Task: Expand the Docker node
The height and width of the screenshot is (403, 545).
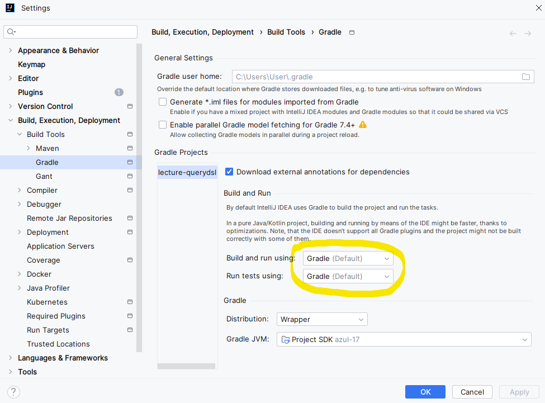Action: tap(20, 274)
